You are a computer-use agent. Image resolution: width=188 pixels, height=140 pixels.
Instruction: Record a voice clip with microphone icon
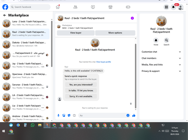[58, 115]
